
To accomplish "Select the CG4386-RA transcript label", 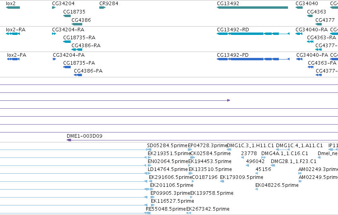I will (x=86, y=45).
